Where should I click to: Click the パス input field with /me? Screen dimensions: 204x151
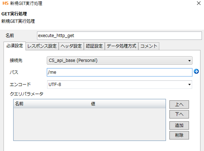(119, 72)
